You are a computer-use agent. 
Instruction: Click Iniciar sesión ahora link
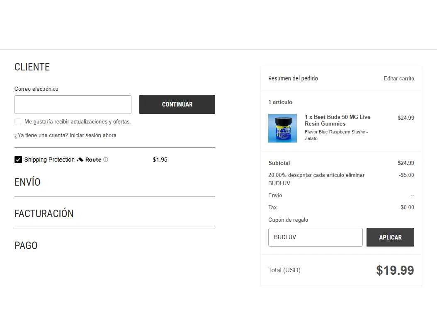point(93,136)
